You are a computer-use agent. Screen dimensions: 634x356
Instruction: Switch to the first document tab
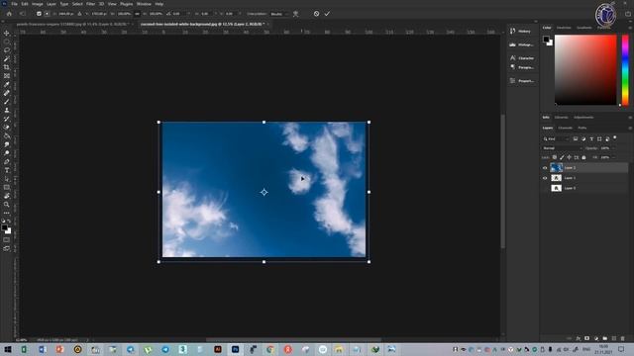pos(72,24)
